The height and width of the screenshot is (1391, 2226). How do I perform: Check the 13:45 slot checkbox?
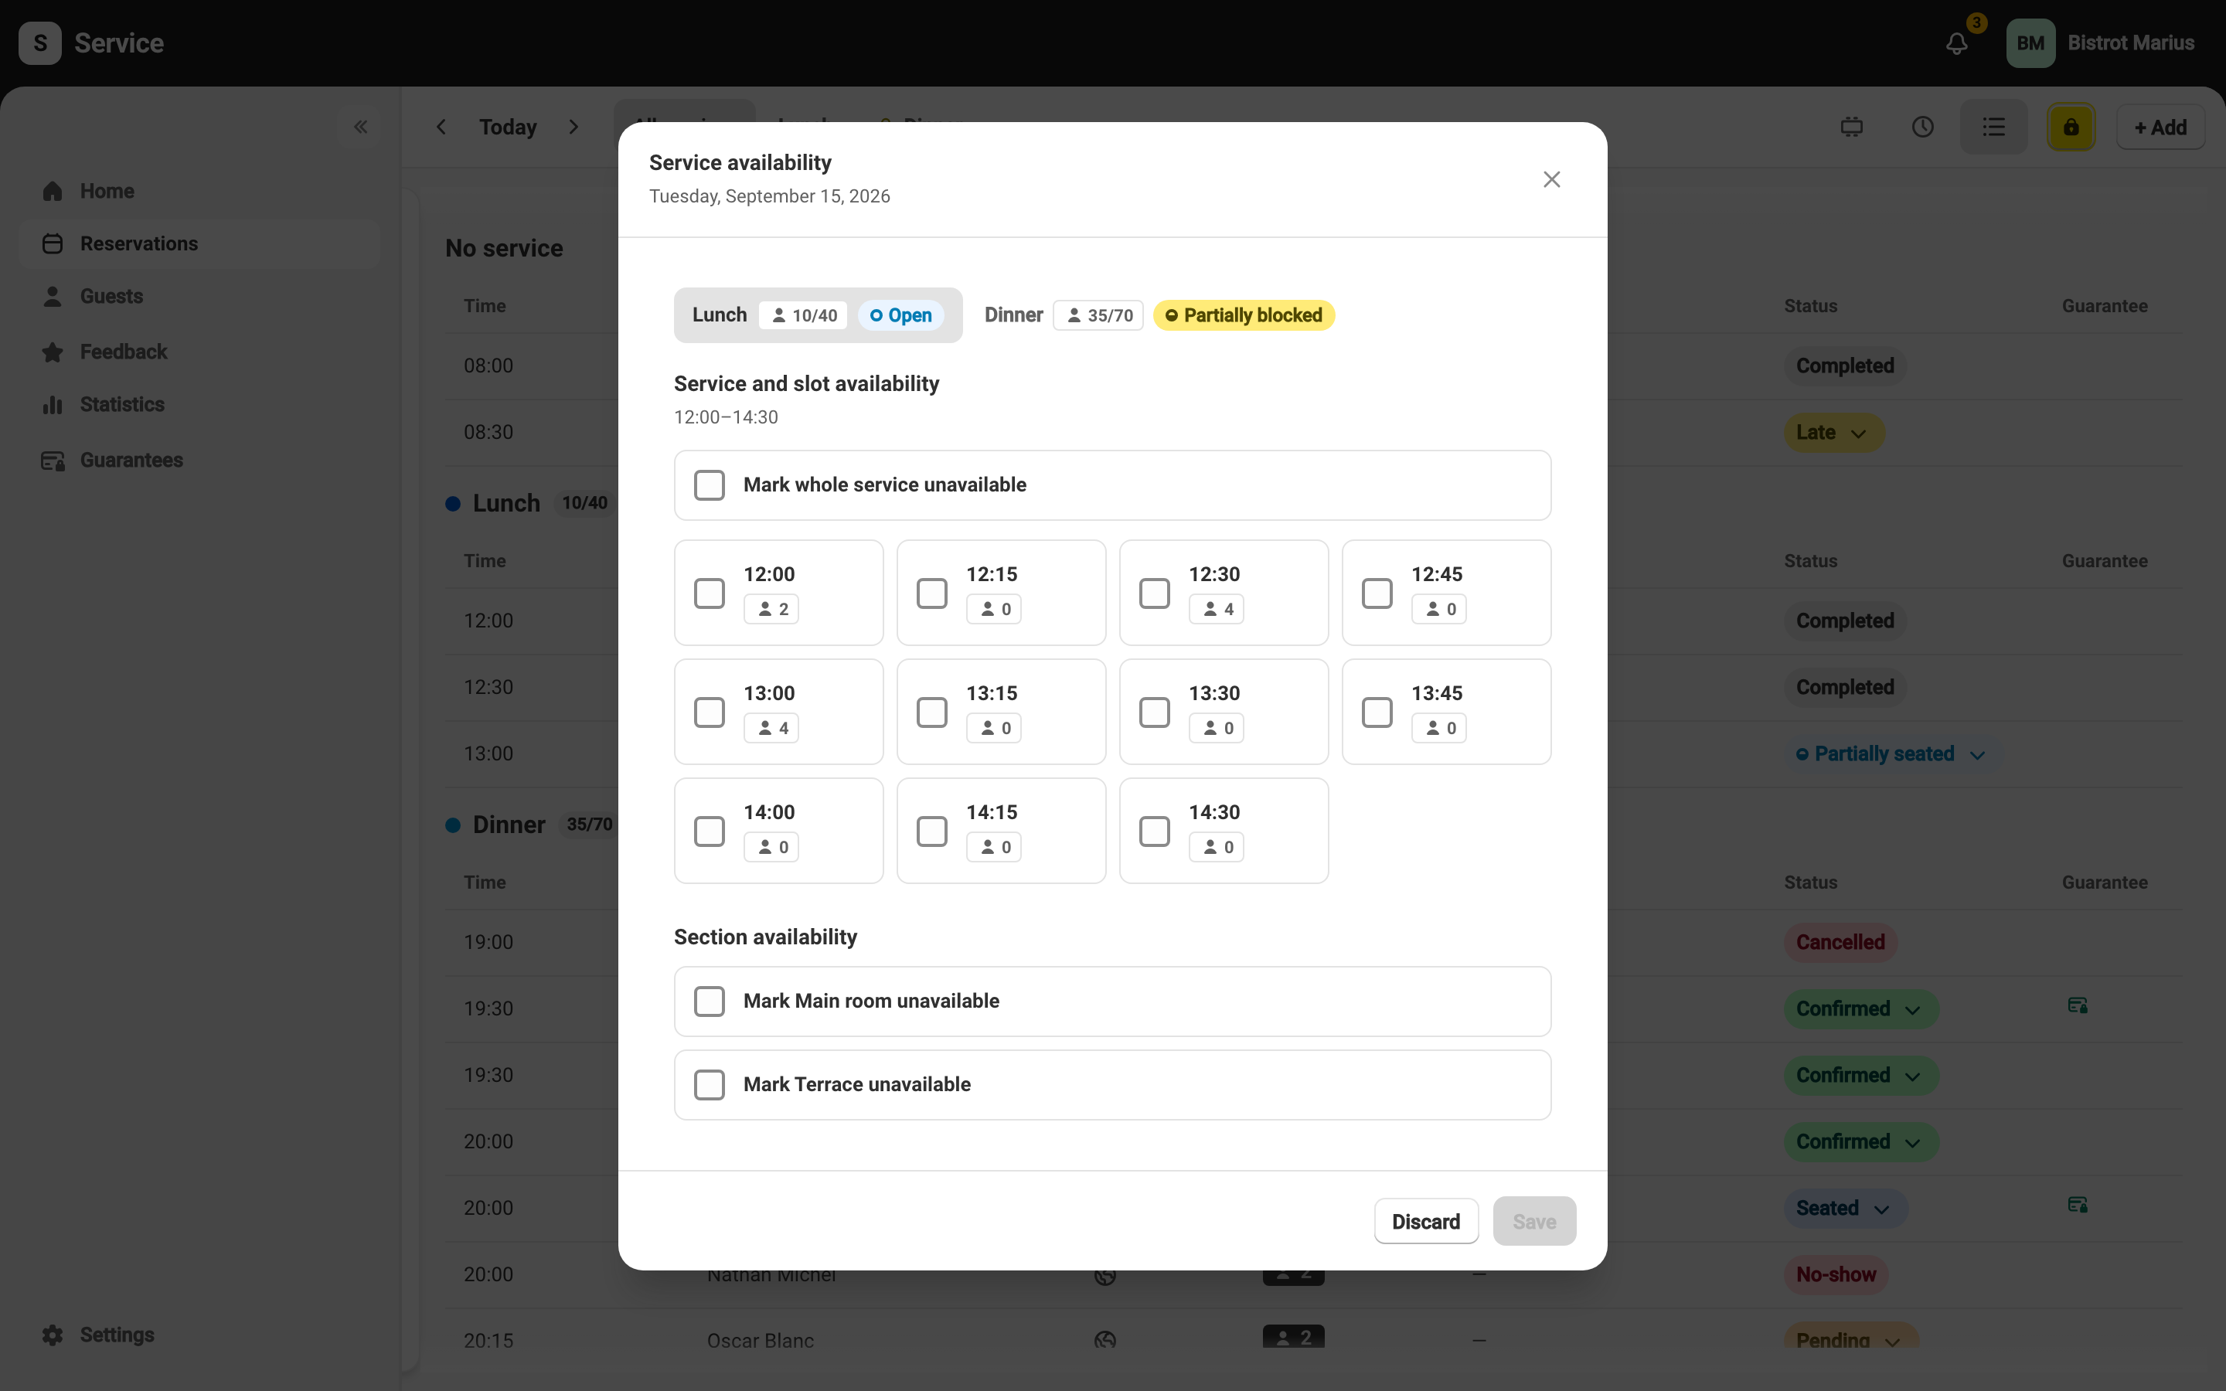pyautogui.click(x=1377, y=712)
